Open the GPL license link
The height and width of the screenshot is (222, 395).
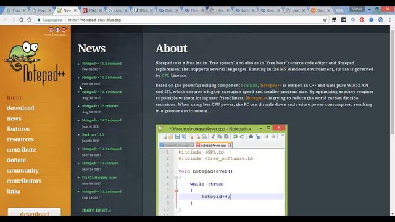coord(165,75)
